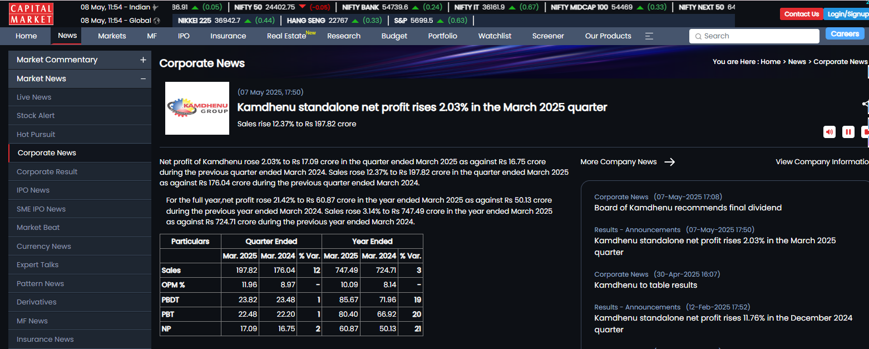Viewport: 869px width, 349px height.
Task: Click the Careers button
Action: pos(845,34)
